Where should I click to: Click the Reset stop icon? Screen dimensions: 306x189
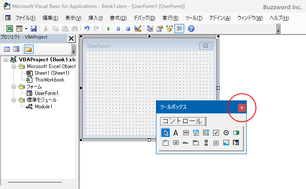[128, 29]
